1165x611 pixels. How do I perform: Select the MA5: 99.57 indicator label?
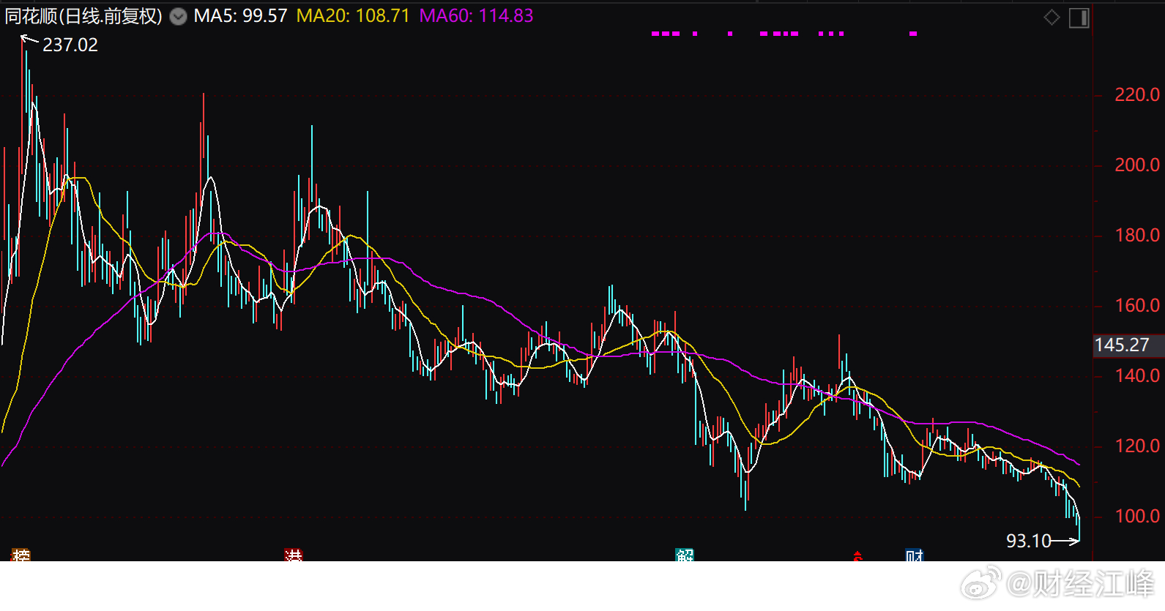[240, 16]
